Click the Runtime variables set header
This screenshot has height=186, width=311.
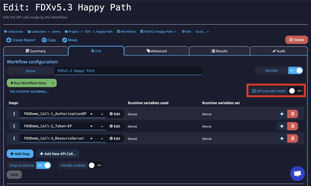(x=221, y=103)
